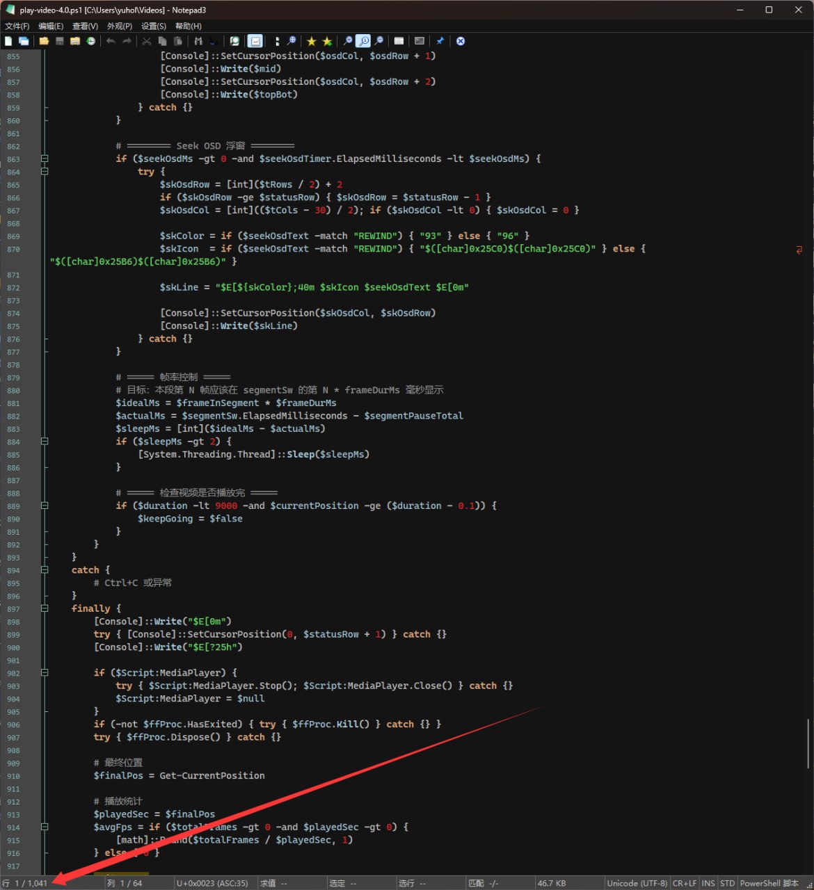This screenshot has height=890, width=814.
Task: Collapse the fold marker at line 889
Action: click(x=45, y=505)
